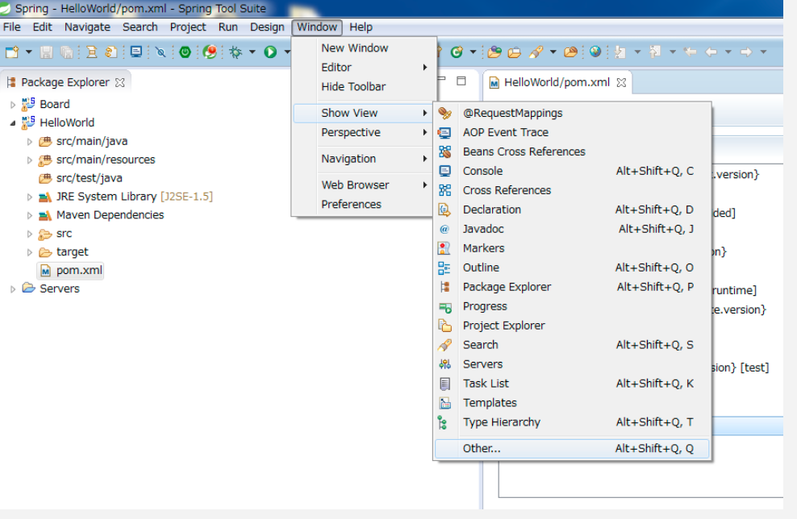Show the @RequestMappings view
The width and height of the screenshot is (797, 519).
572,113
